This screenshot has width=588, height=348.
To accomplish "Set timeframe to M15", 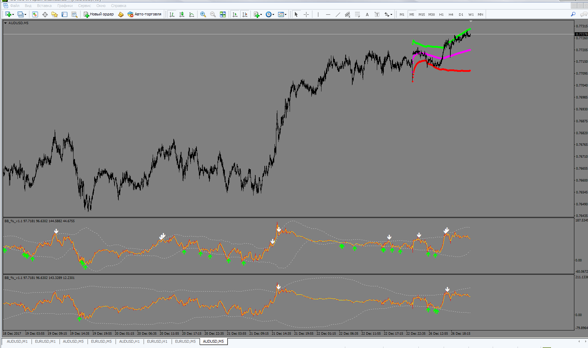I will click(x=422, y=14).
